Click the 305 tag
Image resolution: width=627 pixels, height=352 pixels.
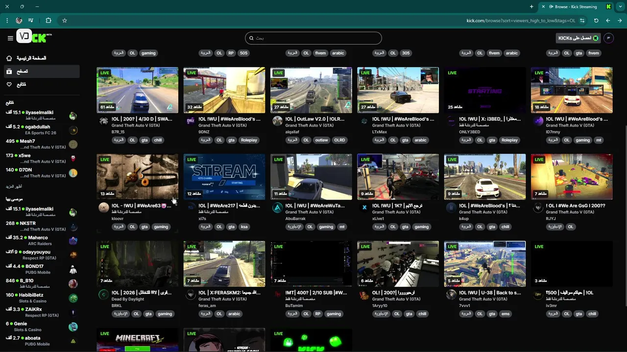(406, 53)
